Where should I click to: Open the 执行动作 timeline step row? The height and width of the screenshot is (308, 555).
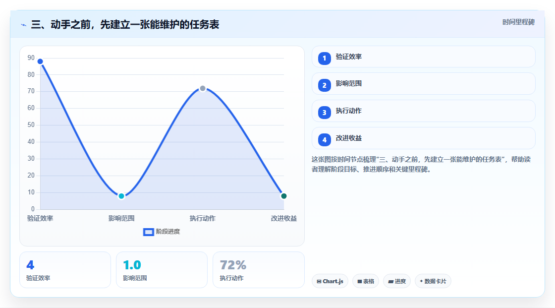point(423,111)
